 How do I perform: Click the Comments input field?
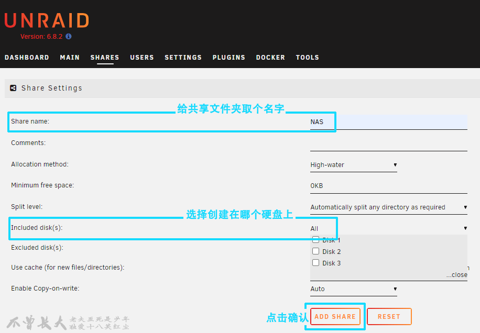pyautogui.click(x=389, y=143)
